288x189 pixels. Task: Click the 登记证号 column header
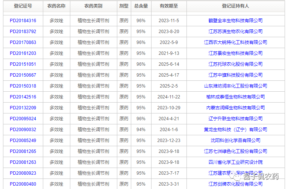[23, 6]
